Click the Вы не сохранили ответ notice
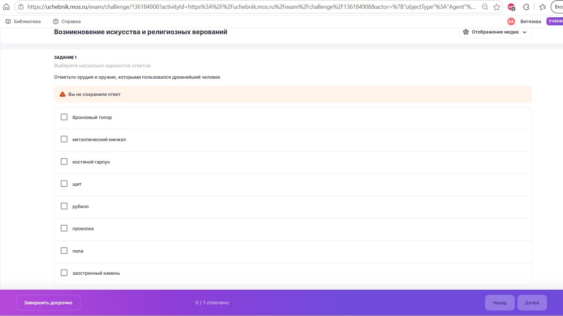This screenshot has height=316, width=563. 293,94
